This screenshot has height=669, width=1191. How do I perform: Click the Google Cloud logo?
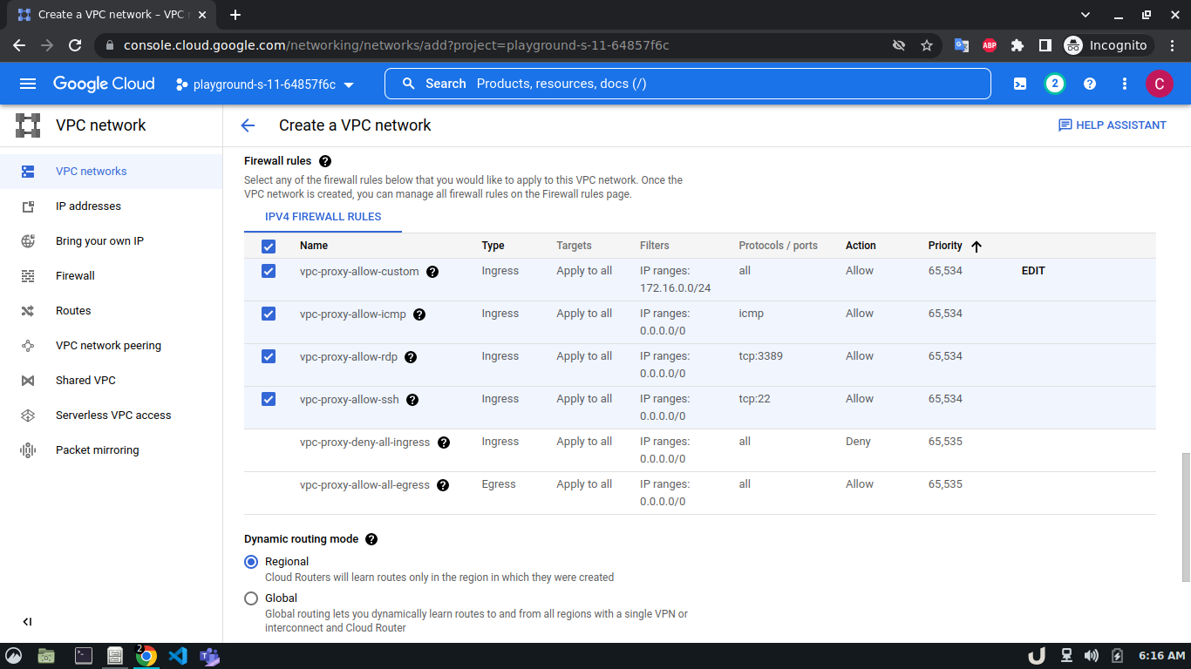coord(104,84)
